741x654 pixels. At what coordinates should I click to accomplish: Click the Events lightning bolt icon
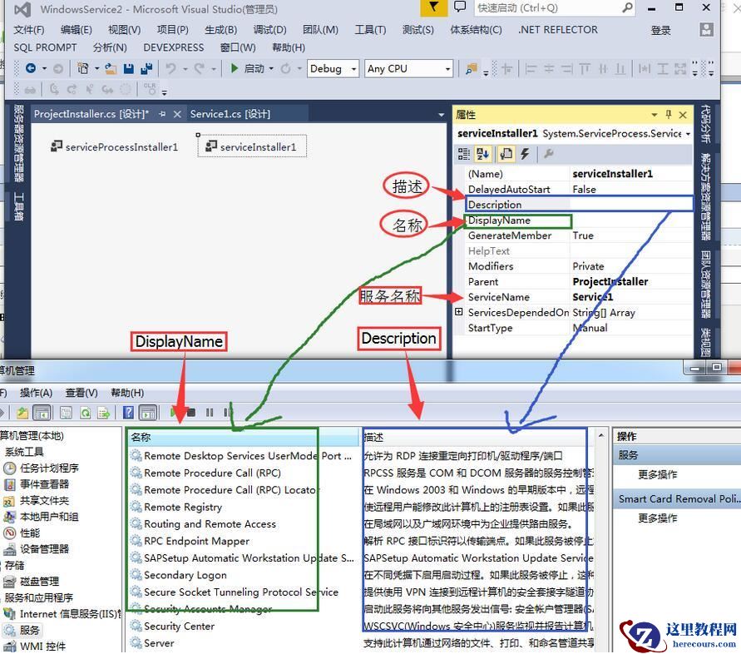(x=525, y=153)
